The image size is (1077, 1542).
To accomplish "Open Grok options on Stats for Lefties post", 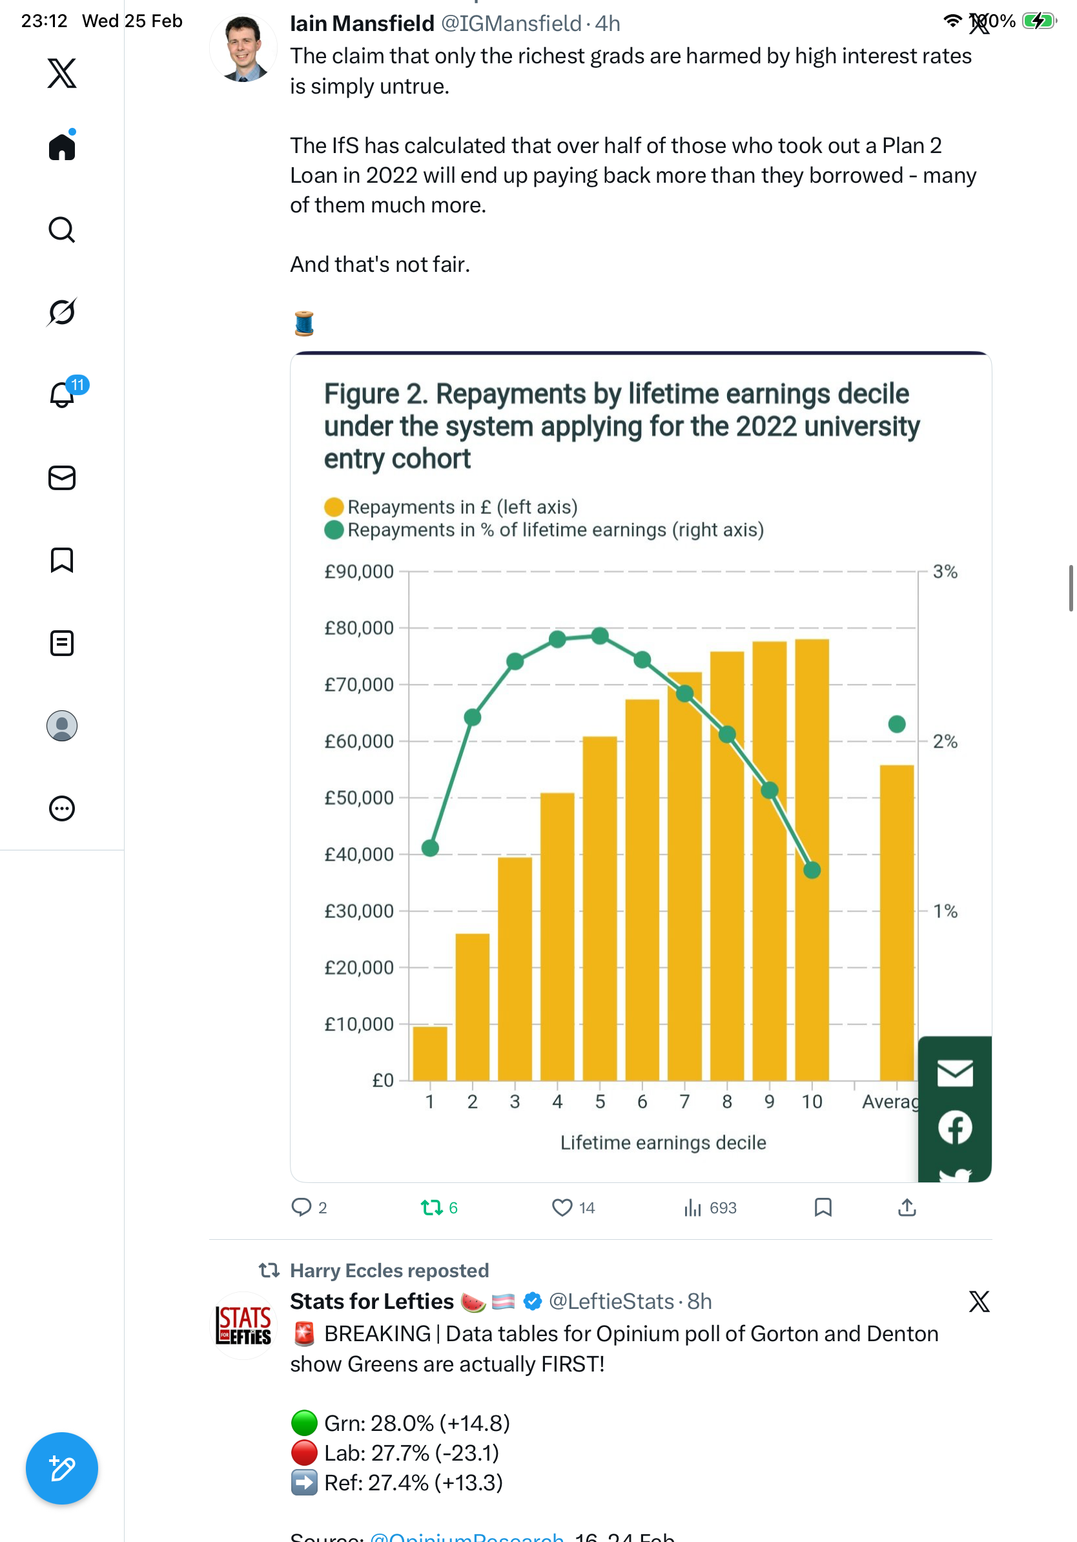I will [979, 1301].
